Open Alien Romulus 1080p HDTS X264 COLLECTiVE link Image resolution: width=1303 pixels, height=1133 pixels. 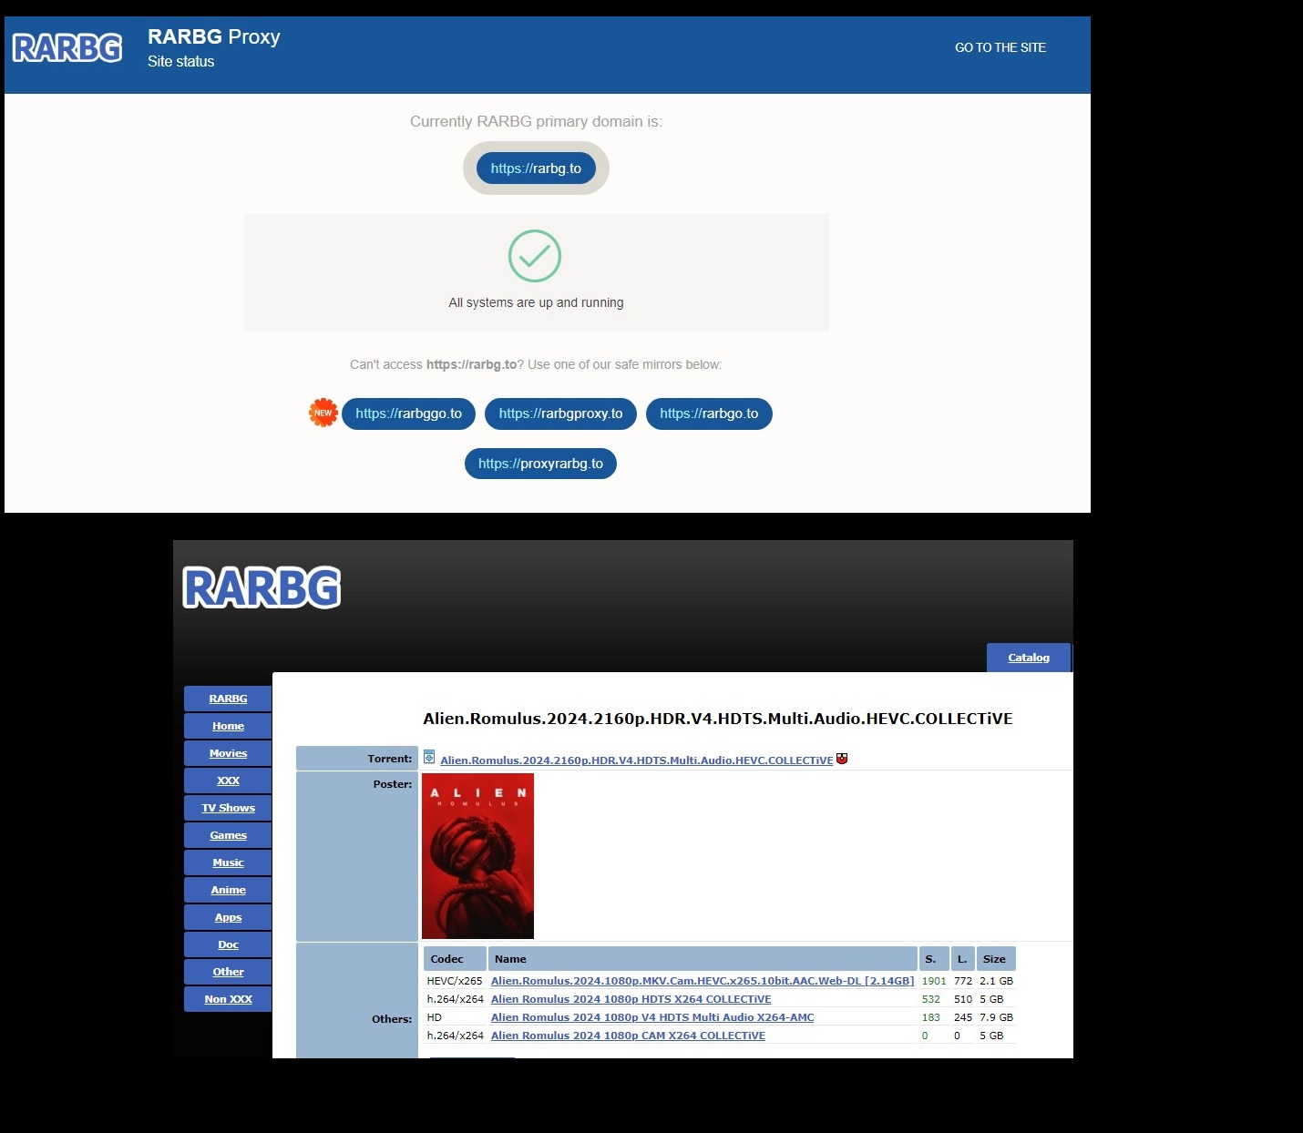tap(631, 999)
